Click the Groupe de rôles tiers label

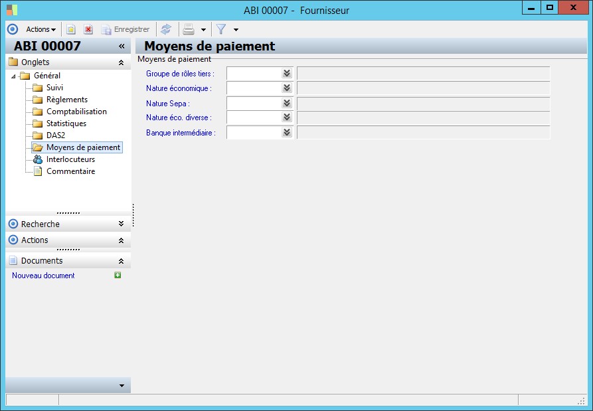(180, 74)
